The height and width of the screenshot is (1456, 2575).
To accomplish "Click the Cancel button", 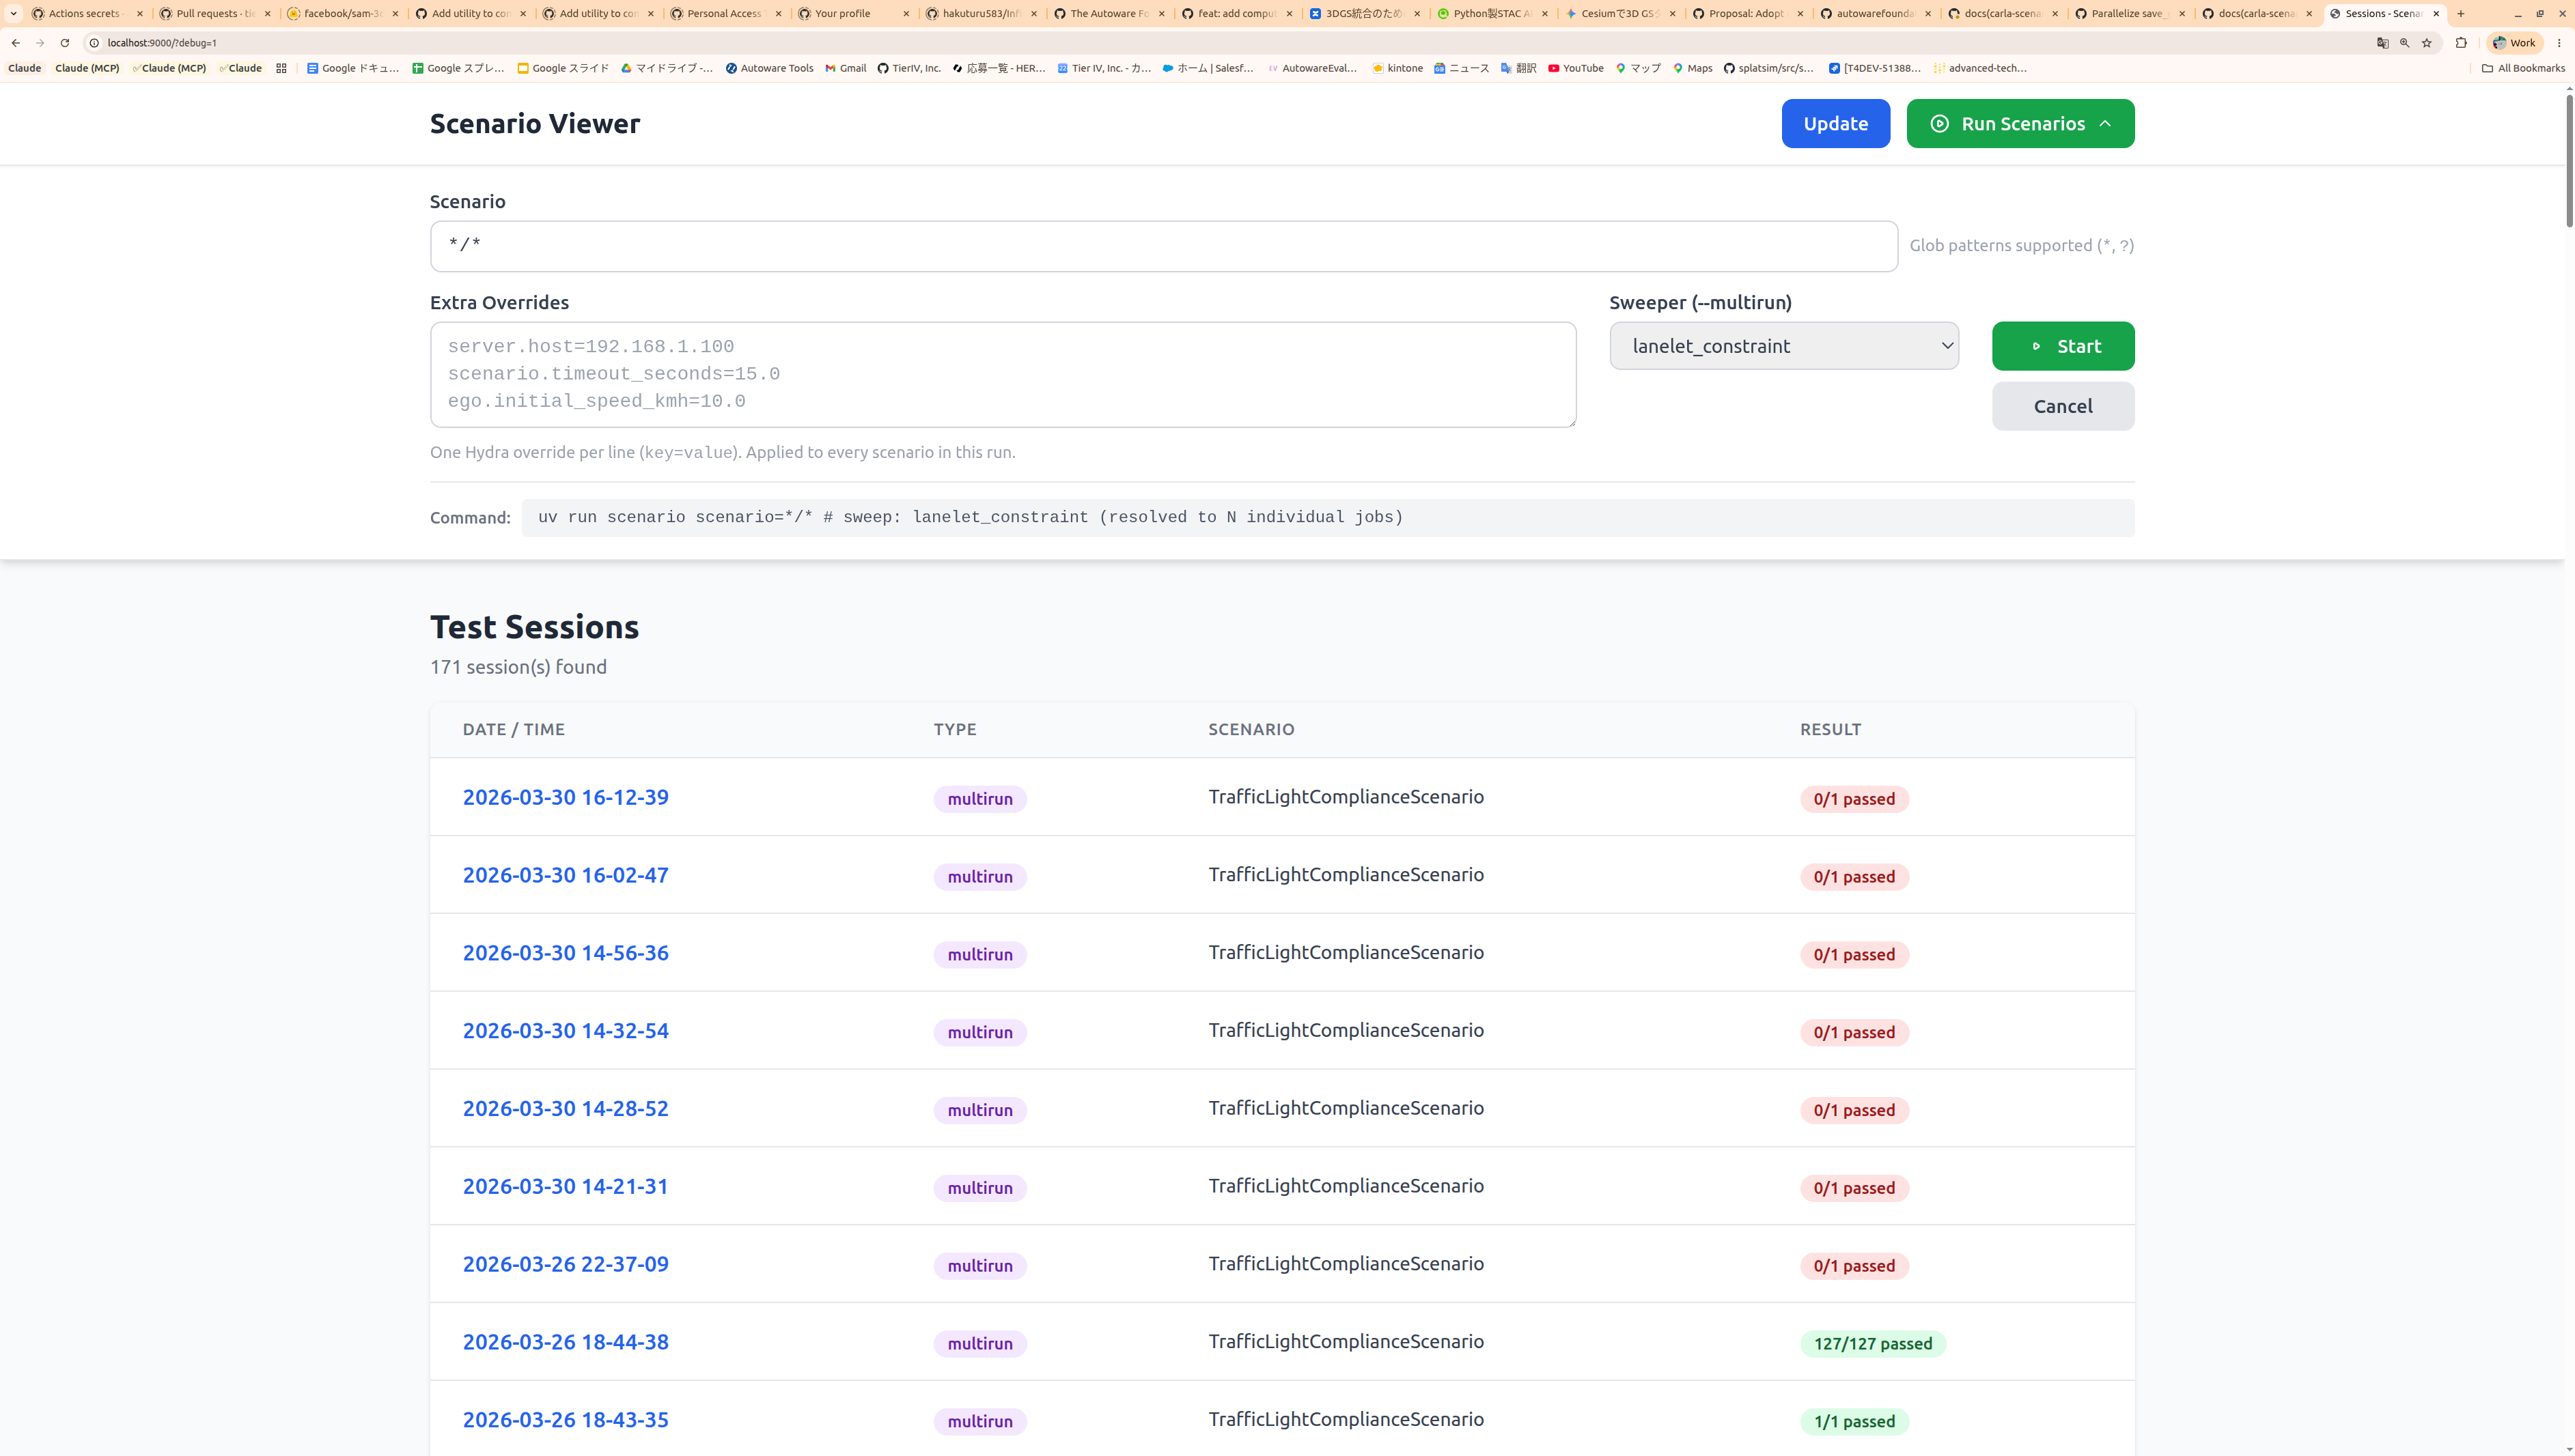I will click(x=2063, y=406).
